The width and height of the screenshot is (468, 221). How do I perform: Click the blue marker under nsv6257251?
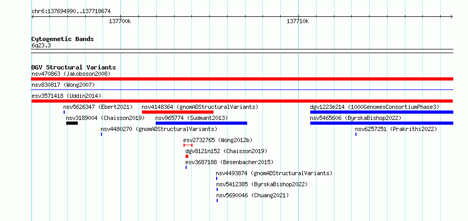click(x=356, y=134)
